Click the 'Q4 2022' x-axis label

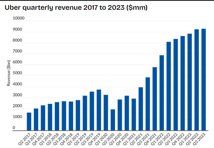(178, 139)
